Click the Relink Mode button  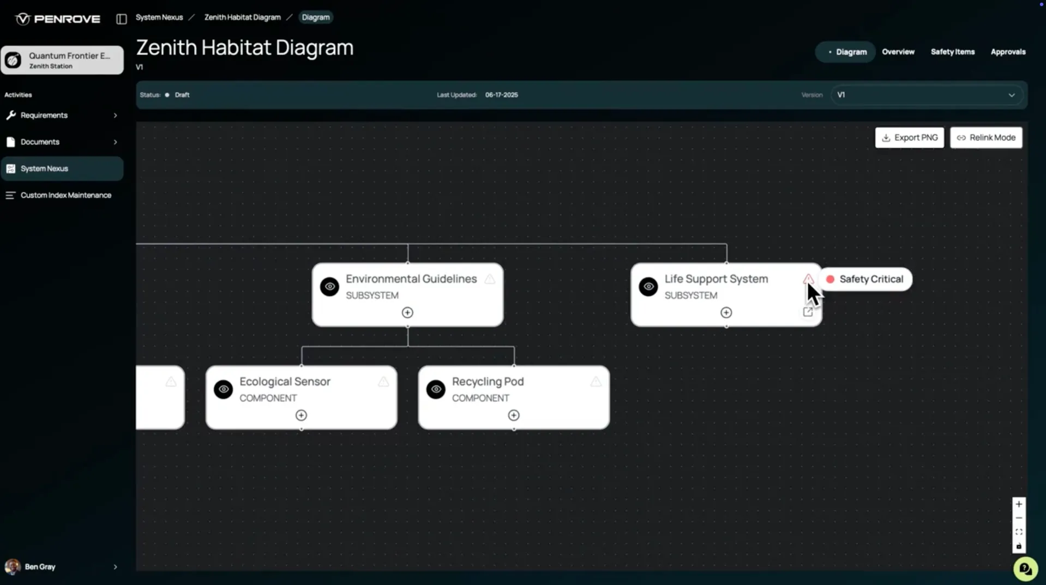coord(986,137)
